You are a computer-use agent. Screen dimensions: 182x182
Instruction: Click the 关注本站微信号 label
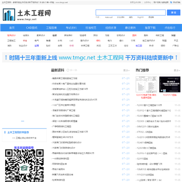coord(24,148)
